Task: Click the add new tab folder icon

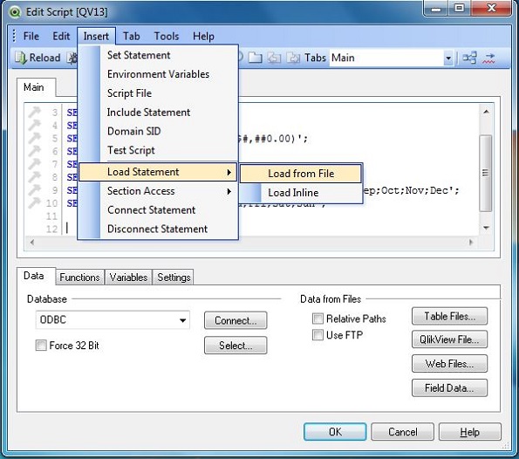Action: [256, 58]
